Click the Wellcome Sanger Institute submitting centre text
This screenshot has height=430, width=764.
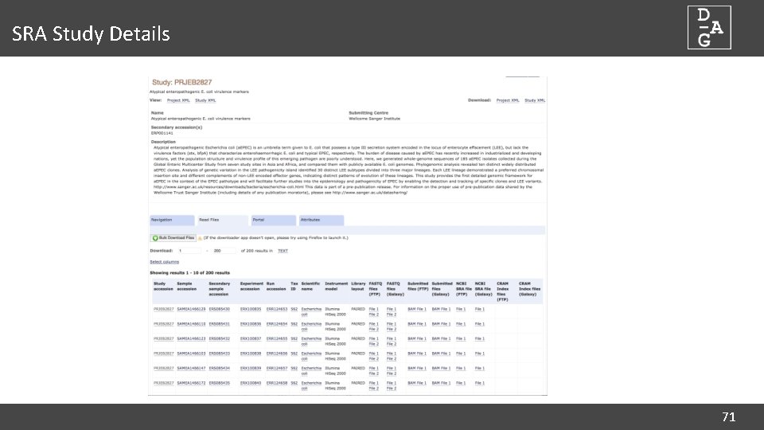pyautogui.click(x=374, y=119)
